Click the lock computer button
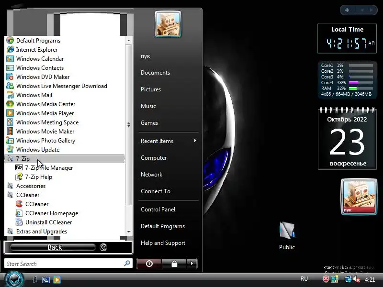Image resolution: width=383 pixels, height=287 pixels. [x=174, y=264]
